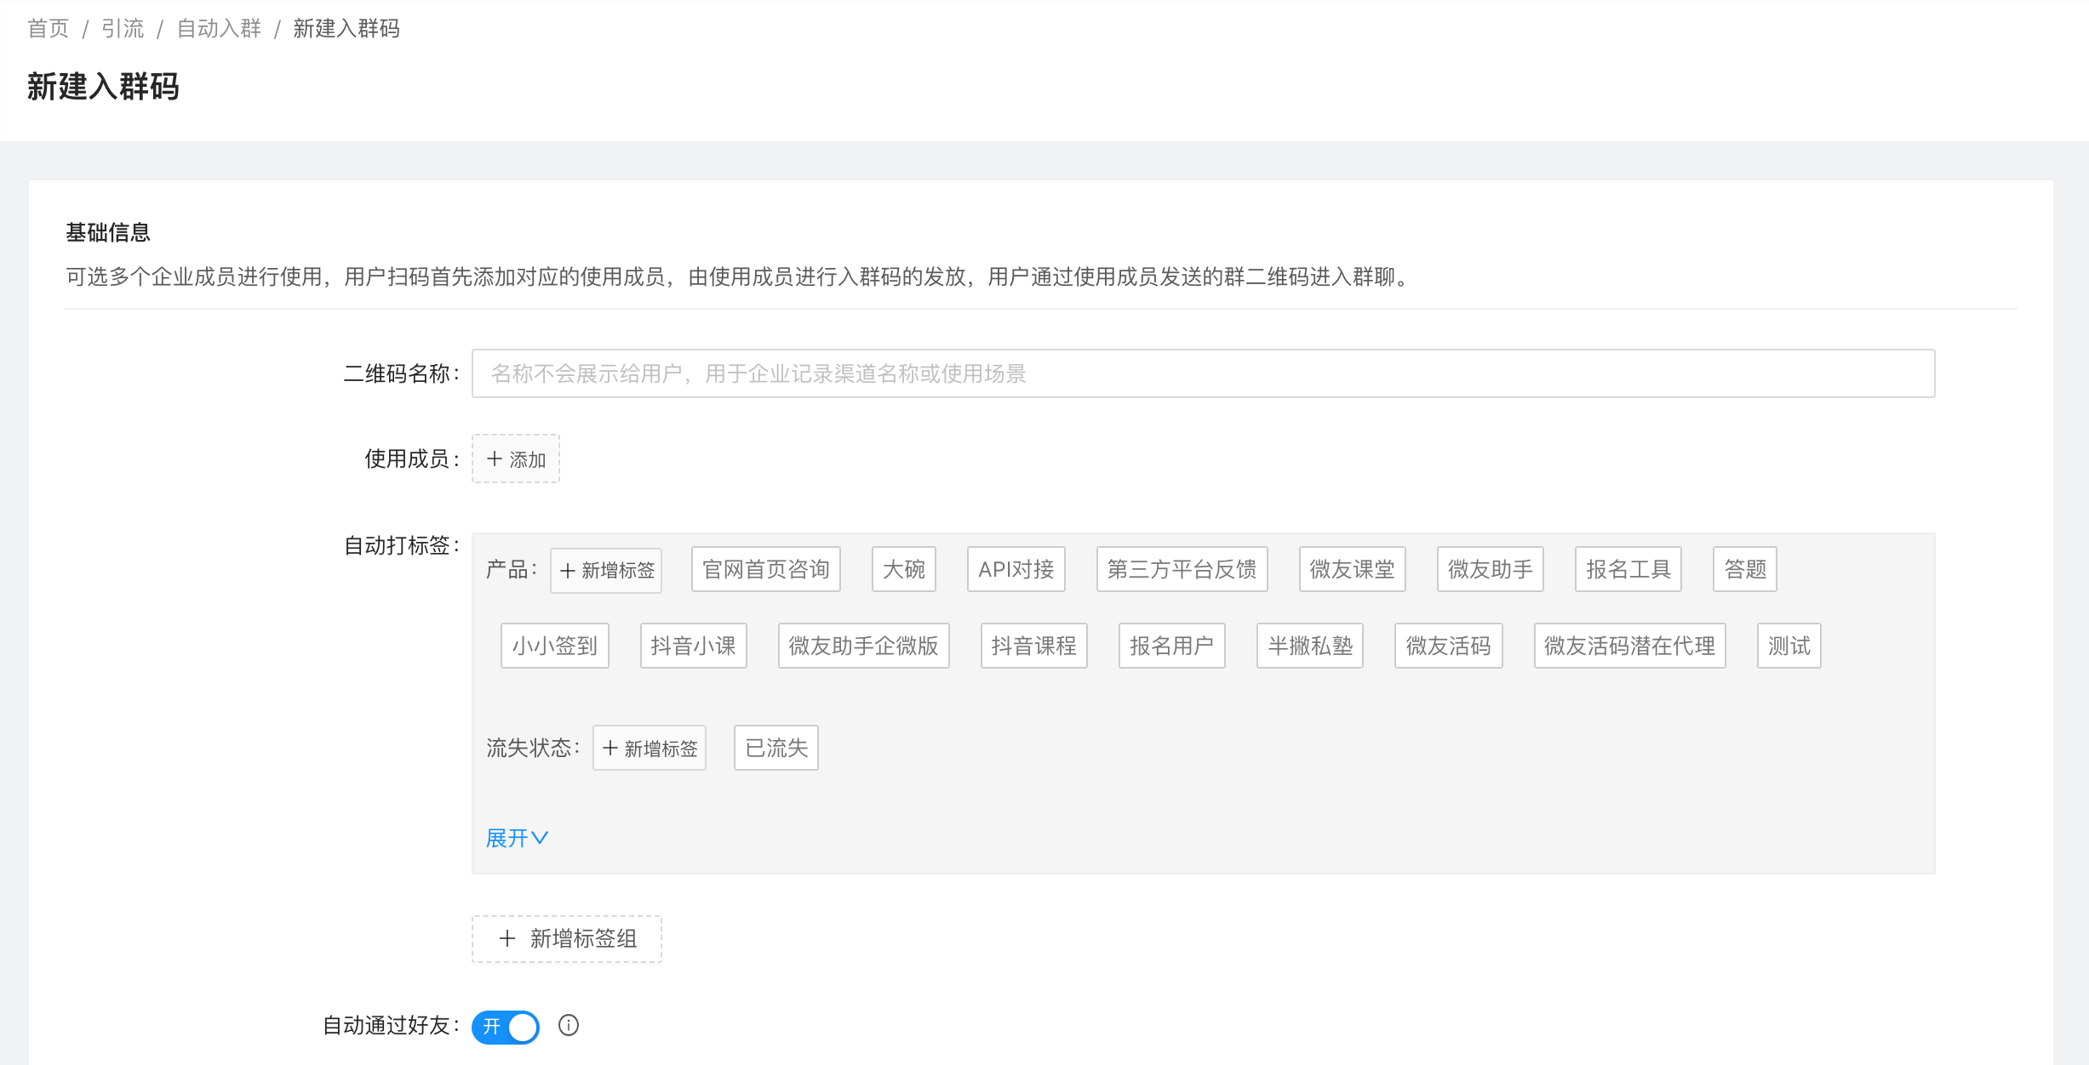The width and height of the screenshot is (2089, 1065).
Task: Select the 答题 tag
Action: coord(1745,569)
